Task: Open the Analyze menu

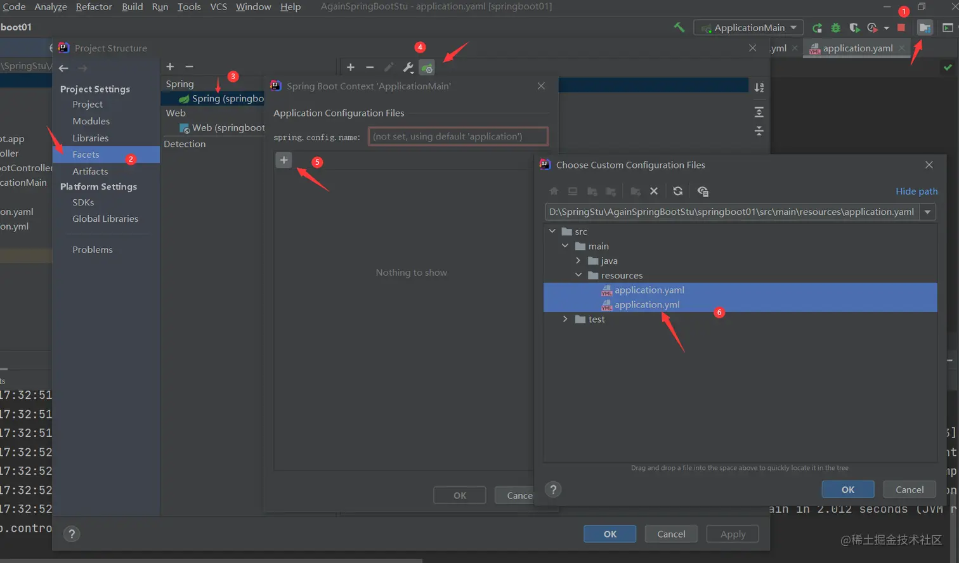Action: [x=51, y=6]
